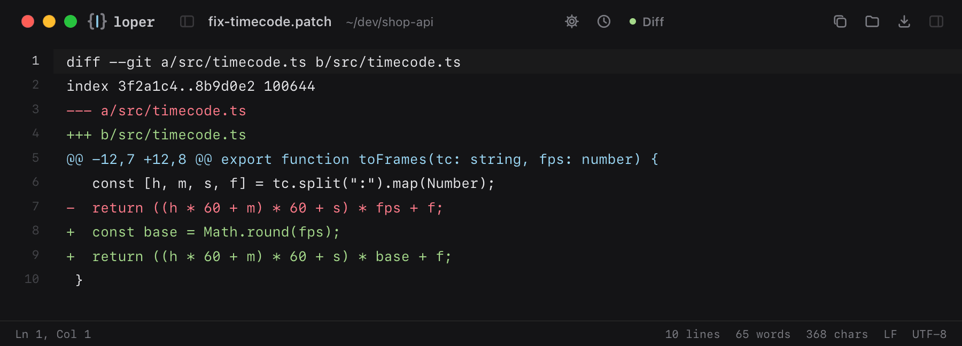Download the patch file
Screen dimensions: 962x346
point(904,21)
